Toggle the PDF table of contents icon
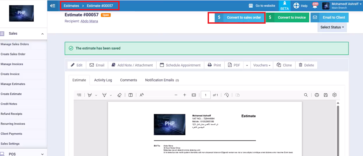Viewport: 363px width, 156px height. (x=79, y=95)
